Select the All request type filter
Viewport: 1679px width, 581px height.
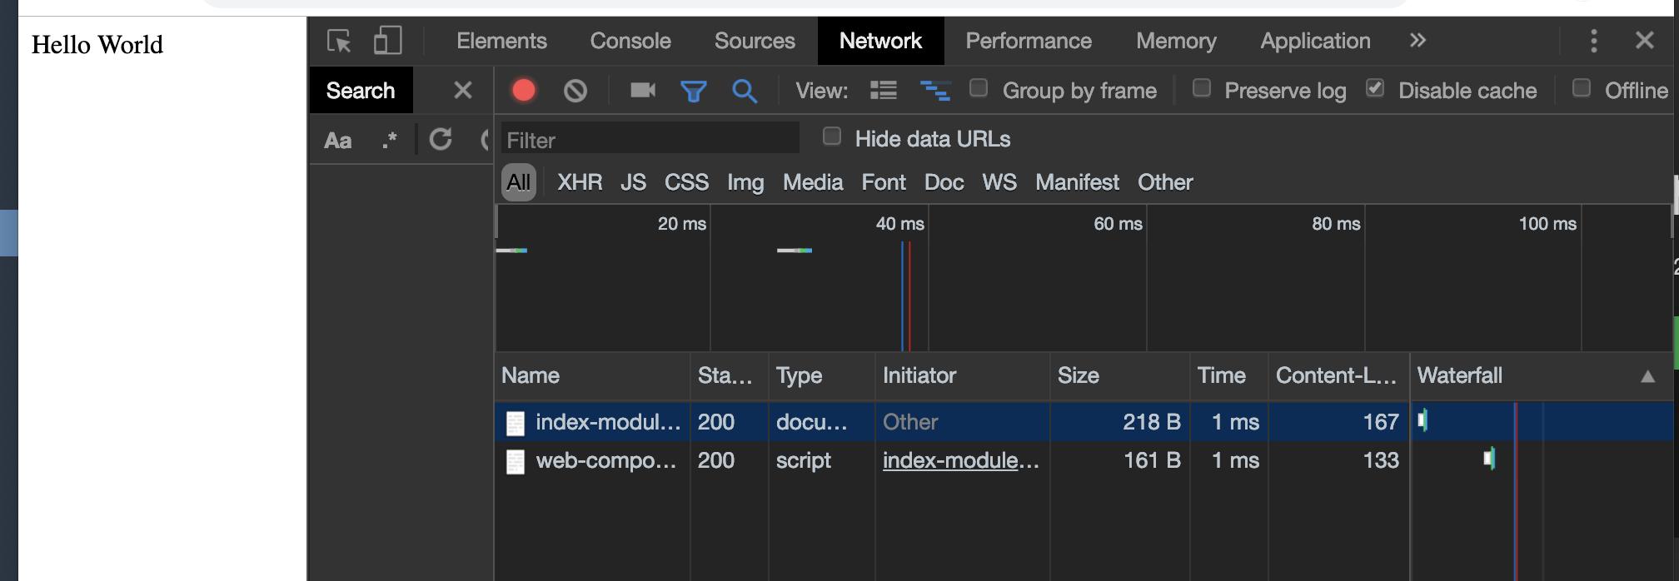point(519,182)
